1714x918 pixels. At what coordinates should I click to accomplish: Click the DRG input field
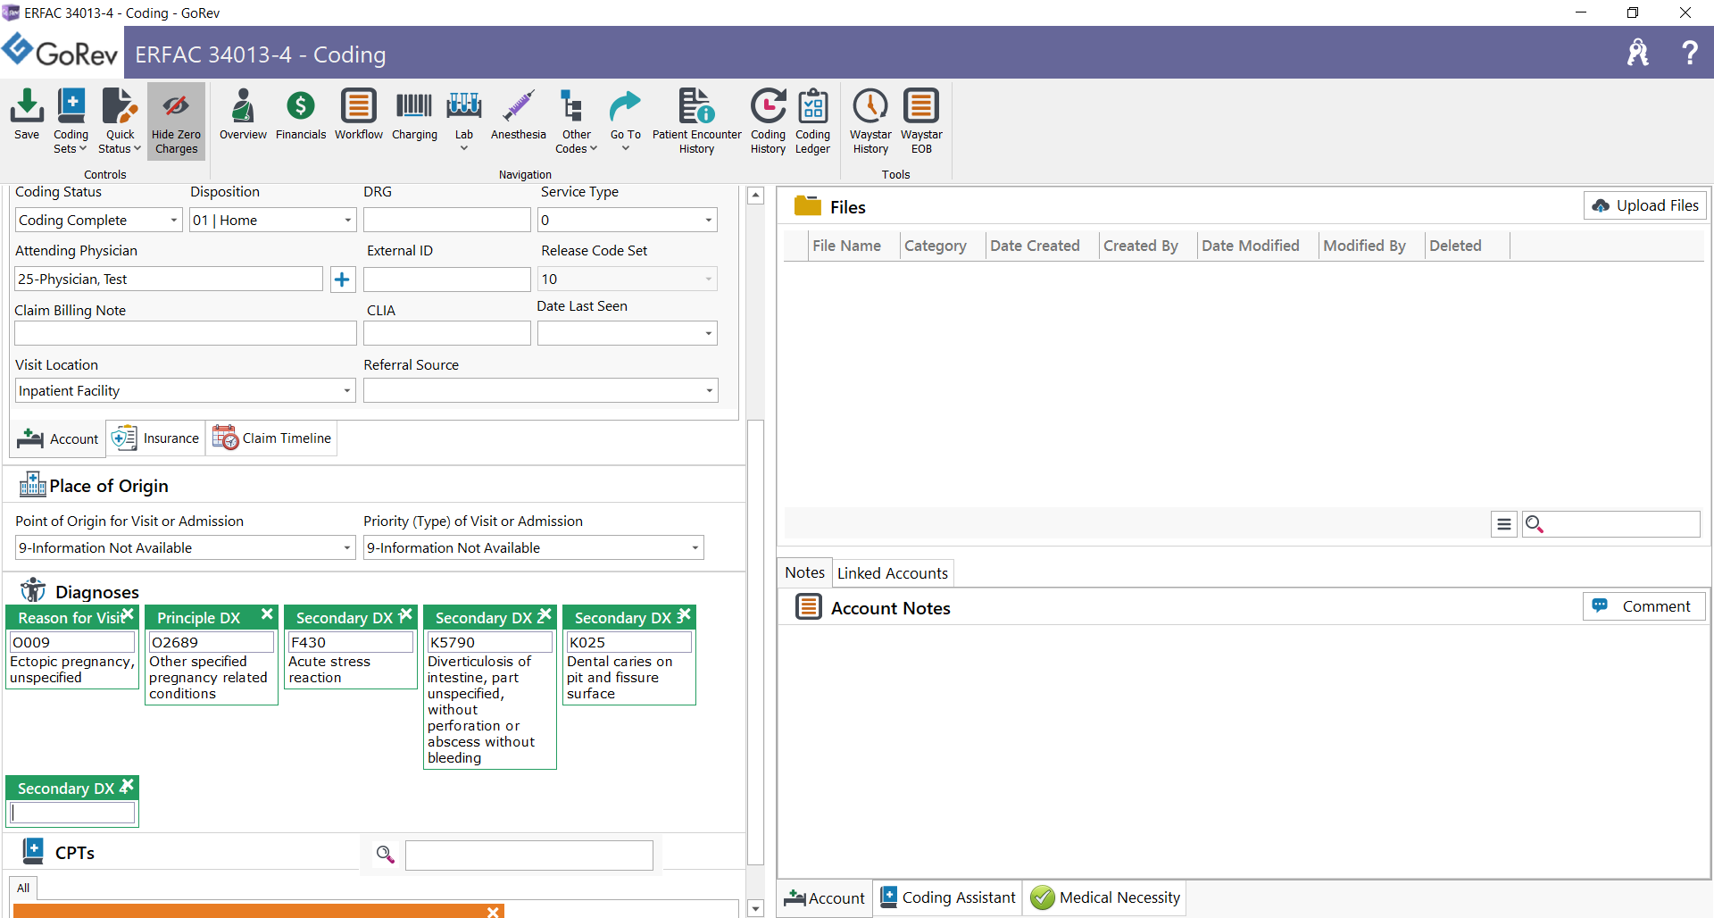[446, 221]
